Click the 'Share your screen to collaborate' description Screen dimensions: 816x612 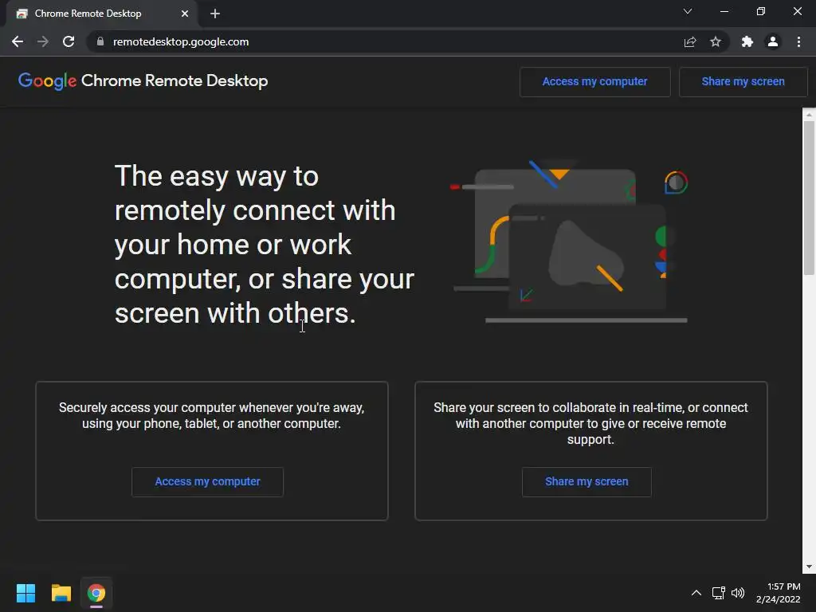click(x=590, y=423)
